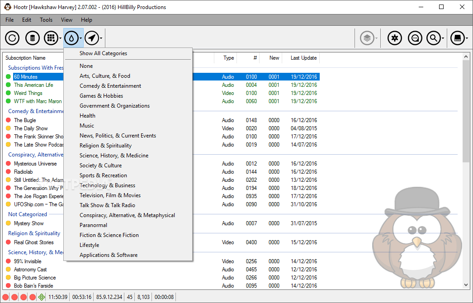The image size is (473, 303).
Task: Filter by Television, Film & Movies
Action: pos(128,195)
